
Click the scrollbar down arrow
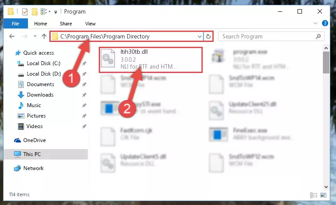tap(326, 187)
